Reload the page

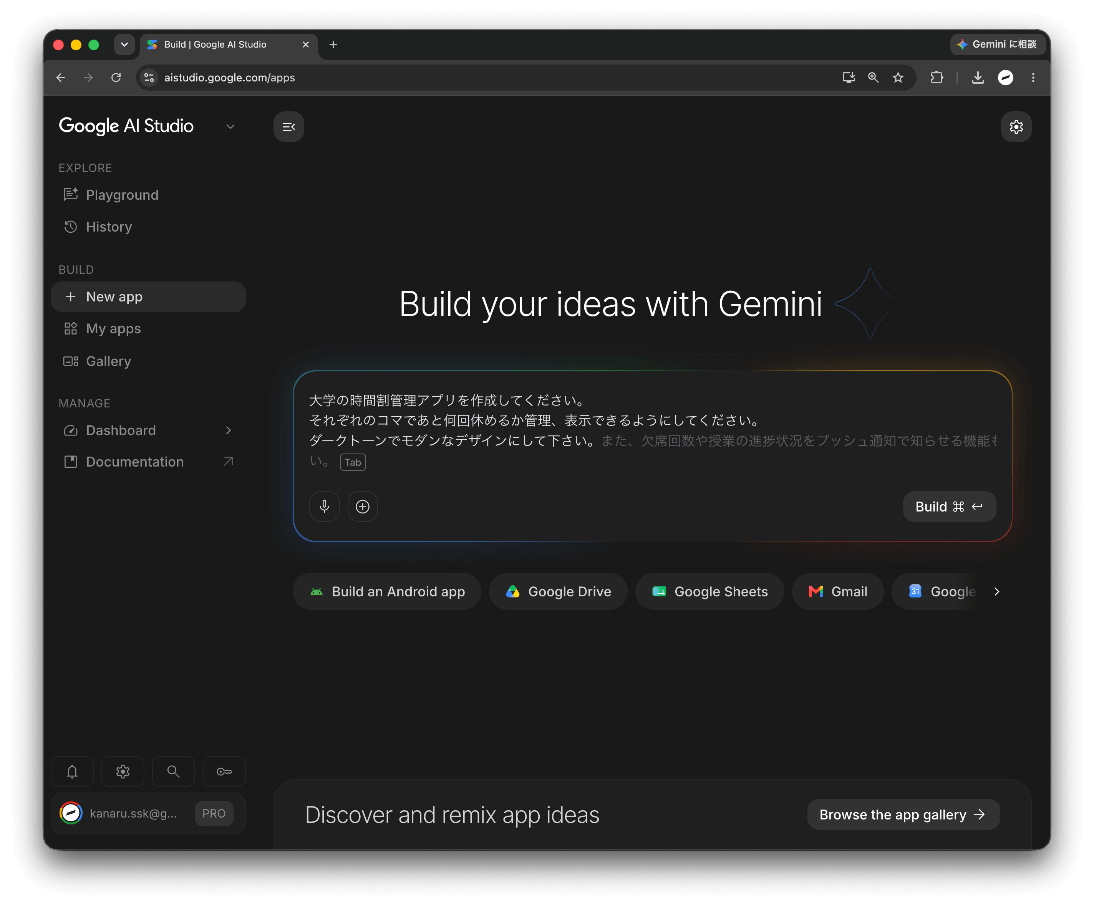116,78
